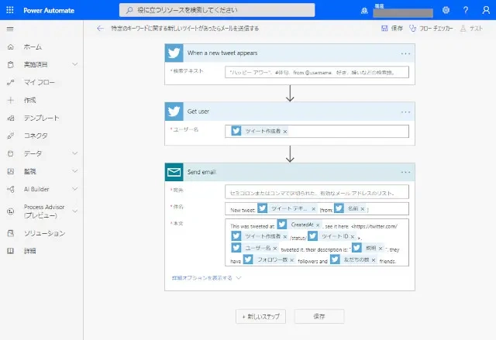Viewport: 496px width, 340px height.
Task: Remove the 友だちの数 token in body
Action: pos(374,260)
